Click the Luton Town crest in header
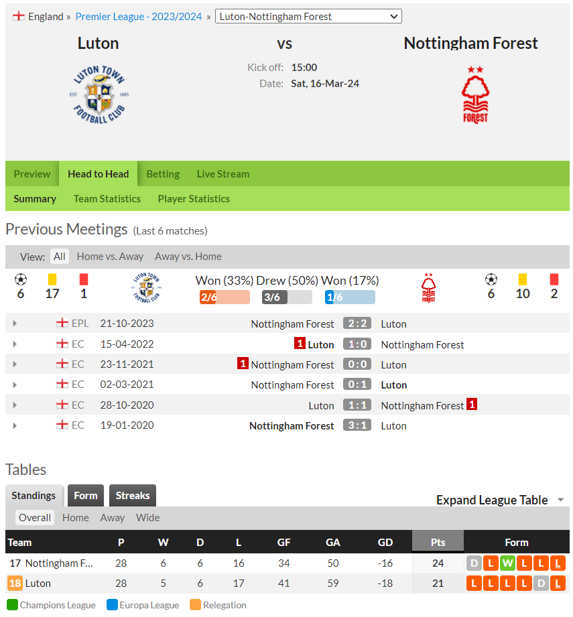Screen dimensions: 573x617 (x=99, y=94)
